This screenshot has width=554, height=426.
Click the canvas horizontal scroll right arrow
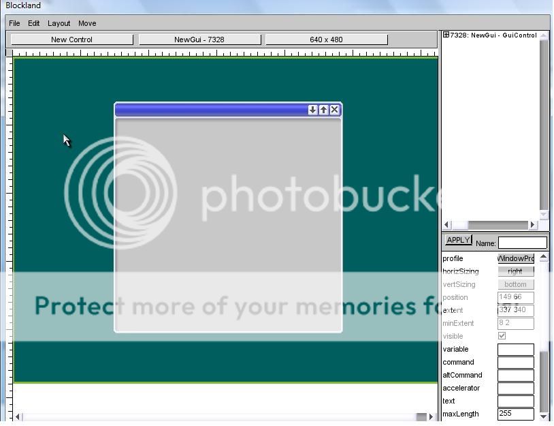point(431,417)
